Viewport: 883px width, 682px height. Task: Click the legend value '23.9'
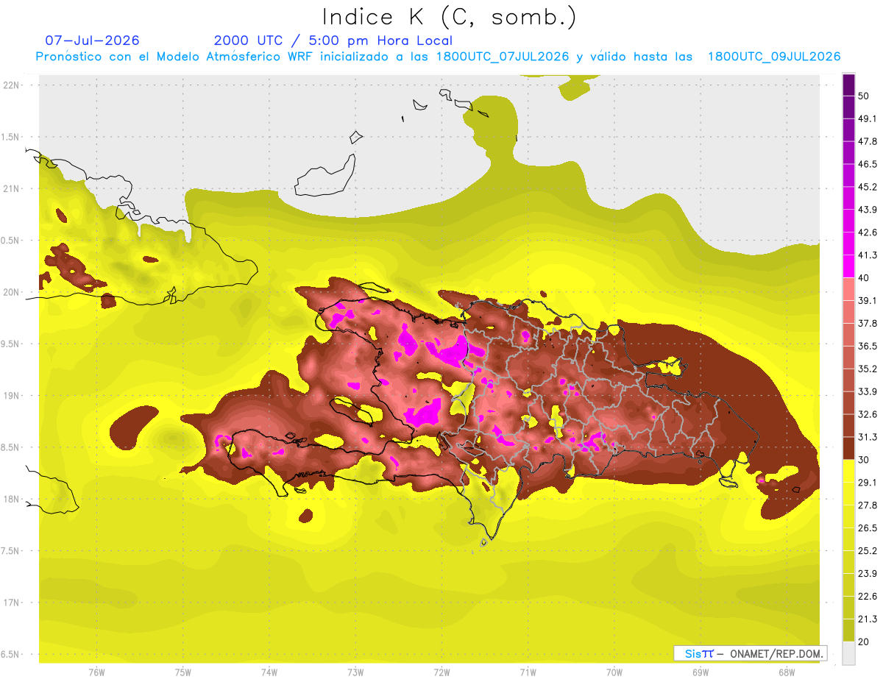(868, 574)
